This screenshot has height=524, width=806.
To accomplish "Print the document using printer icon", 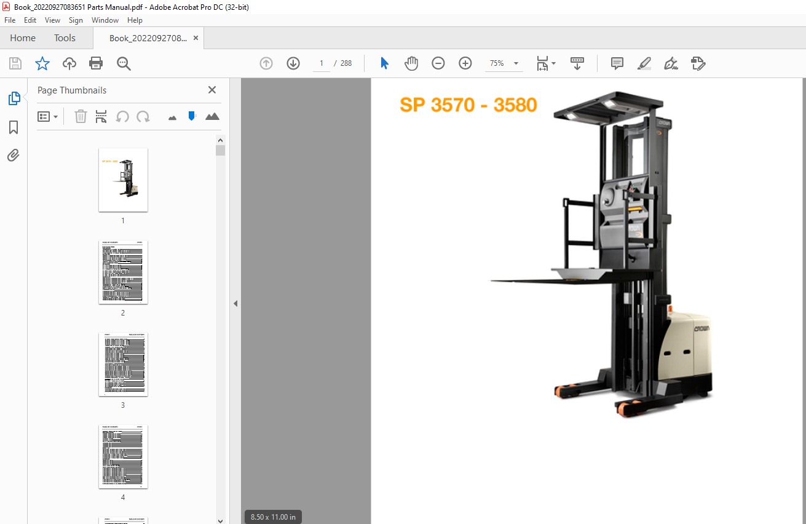I will click(x=96, y=63).
